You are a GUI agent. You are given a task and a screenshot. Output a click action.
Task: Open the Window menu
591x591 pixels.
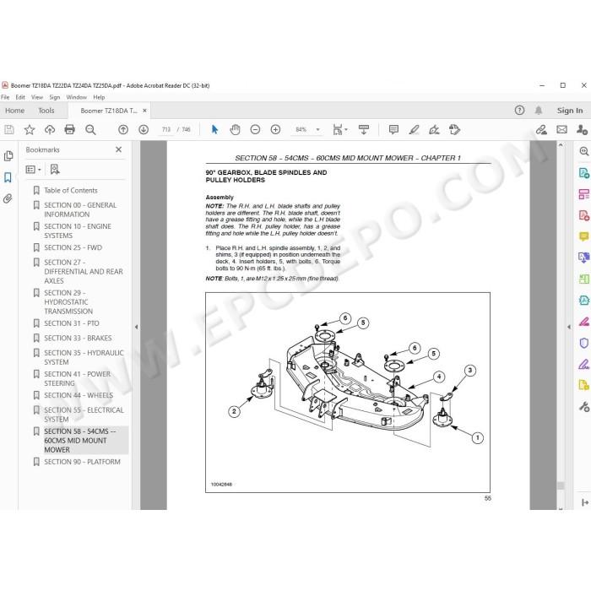[77, 97]
